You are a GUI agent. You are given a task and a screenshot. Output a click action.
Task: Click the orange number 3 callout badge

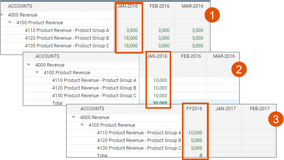[276, 119]
